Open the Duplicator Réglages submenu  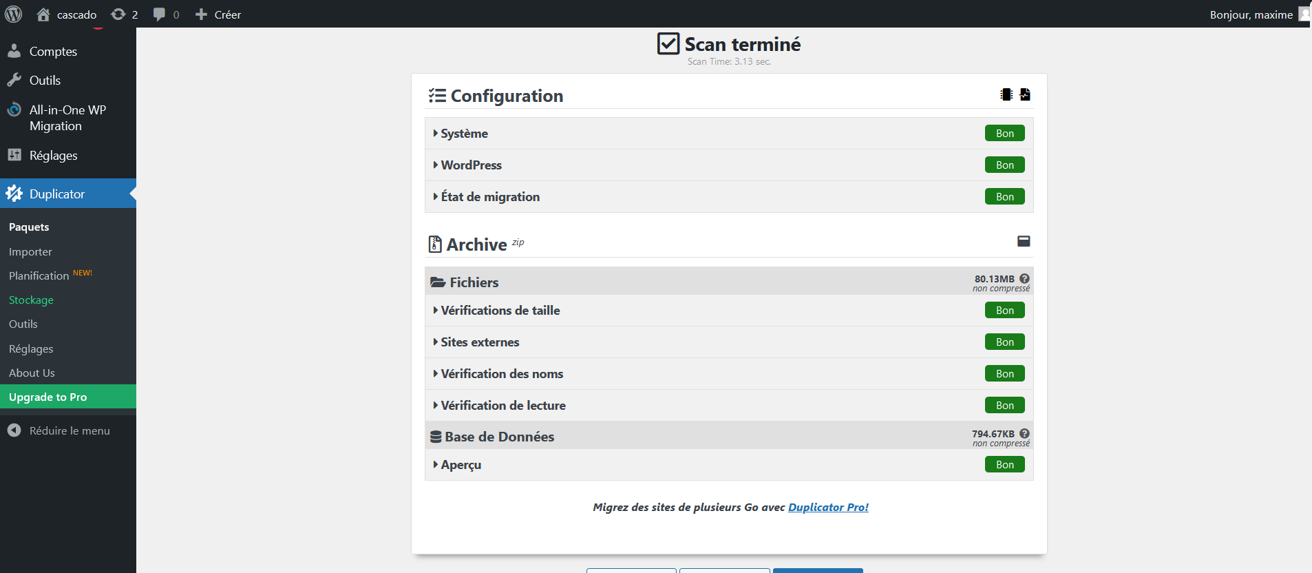click(x=31, y=349)
